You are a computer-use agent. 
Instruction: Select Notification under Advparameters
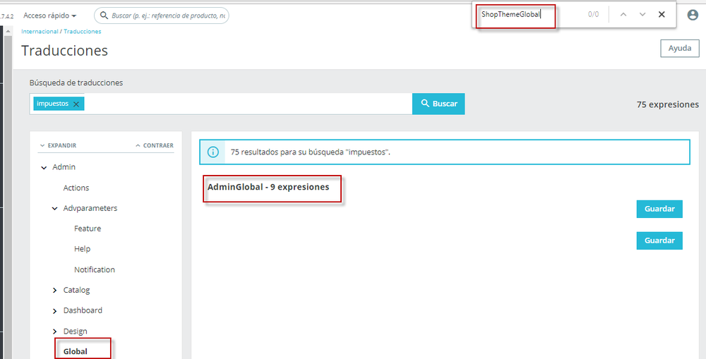(94, 269)
